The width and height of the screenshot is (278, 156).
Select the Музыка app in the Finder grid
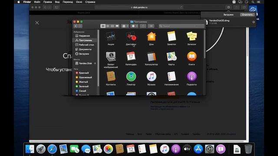click(x=151, y=76)
